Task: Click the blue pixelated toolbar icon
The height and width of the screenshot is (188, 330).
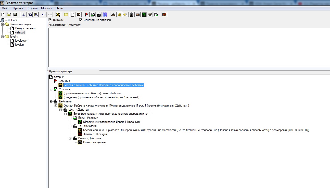Action: click(105, 15)
